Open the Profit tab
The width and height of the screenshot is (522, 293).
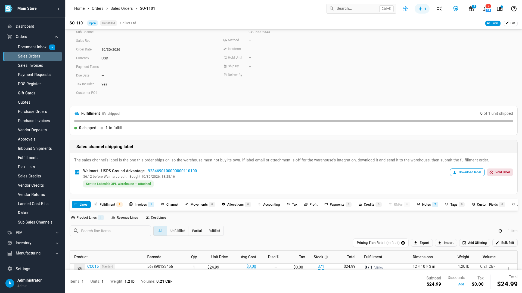tap(311, 204)
